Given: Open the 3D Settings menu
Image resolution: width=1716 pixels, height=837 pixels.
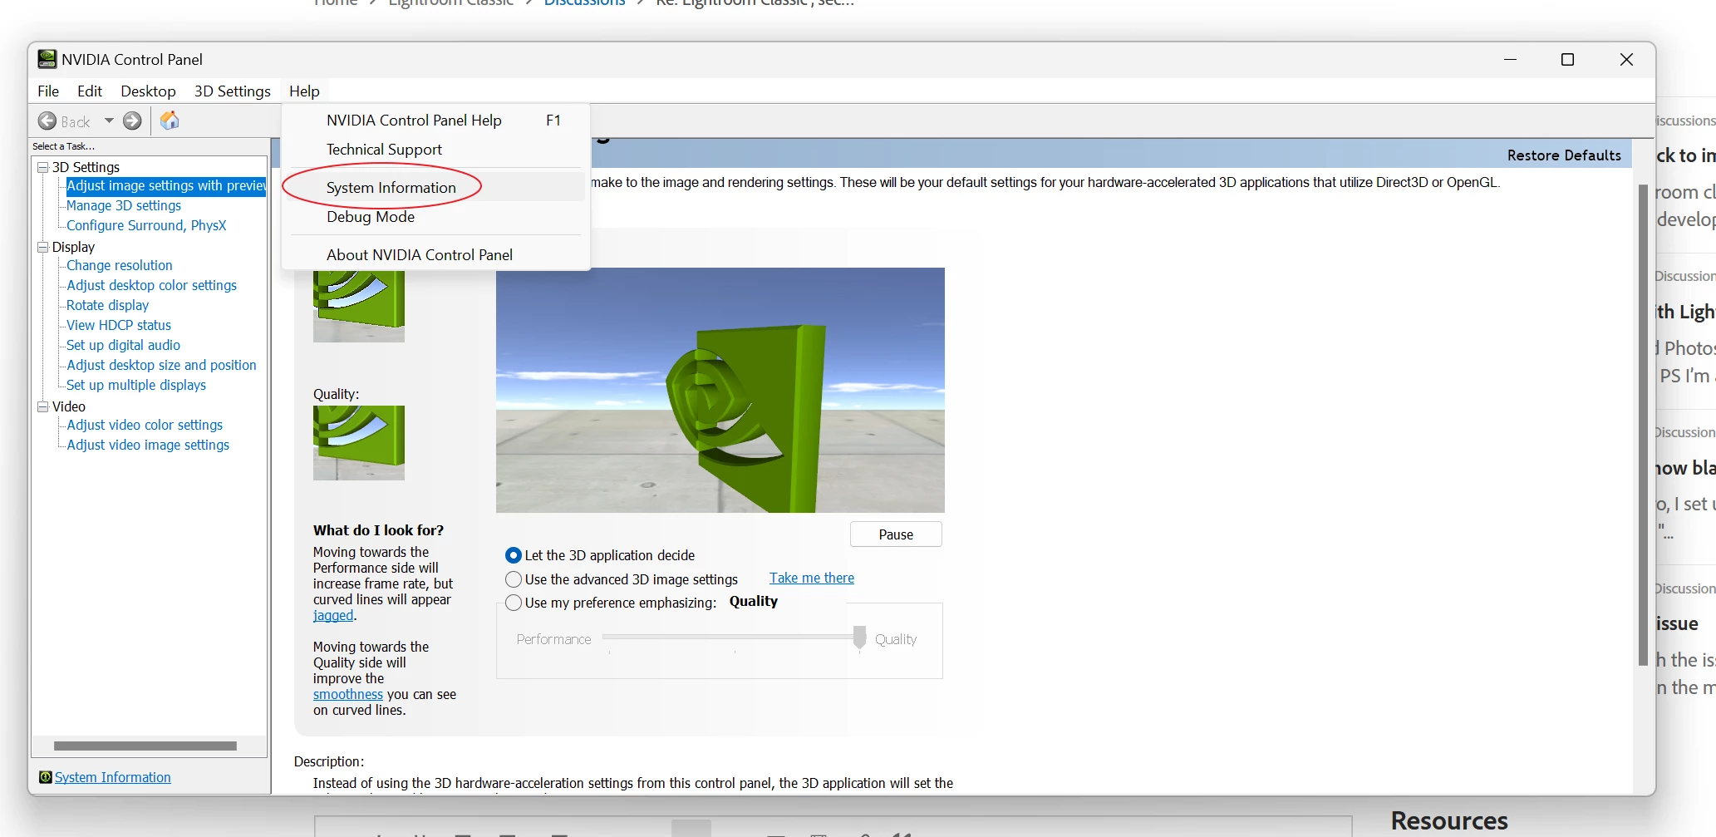Looking at the screenshot, I should pyautogui.click(x=233, y=91).
